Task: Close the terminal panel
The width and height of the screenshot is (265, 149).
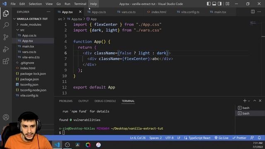Action: tap(260, 101)
